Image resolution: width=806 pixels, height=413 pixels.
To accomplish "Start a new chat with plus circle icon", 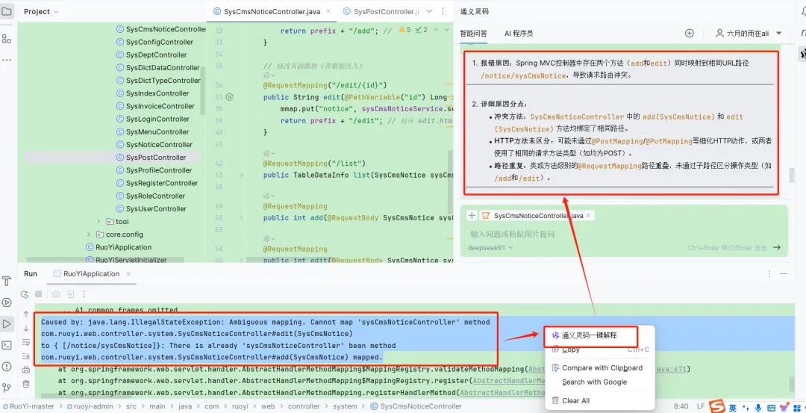I will [690, 33].
